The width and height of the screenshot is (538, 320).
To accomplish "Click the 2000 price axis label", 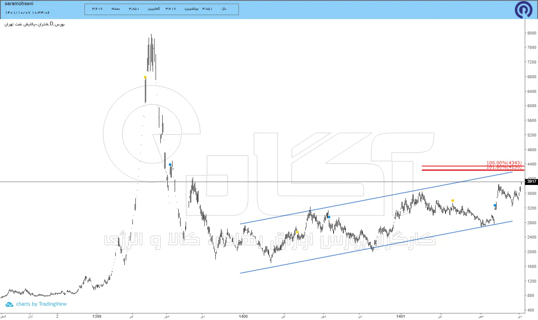I will click(531, 252).
